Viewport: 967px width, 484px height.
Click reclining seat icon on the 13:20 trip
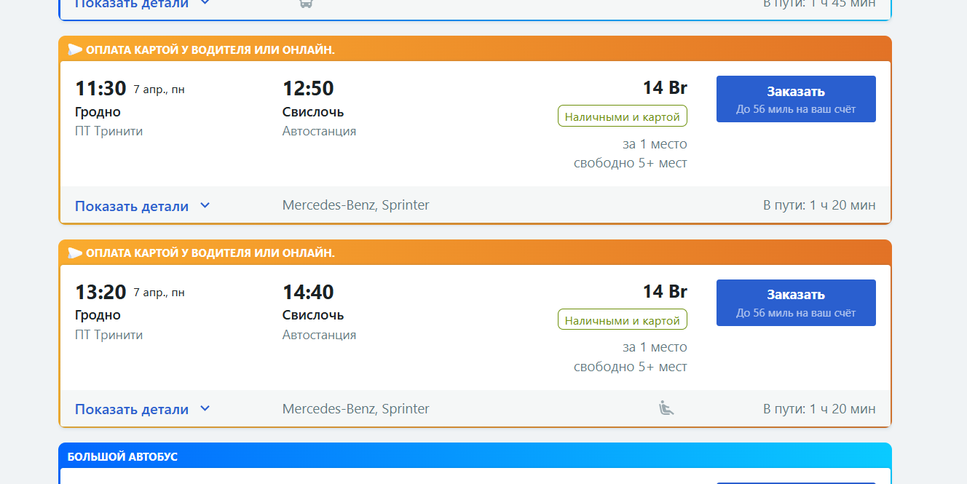pyautogui.click(x=666, y=408)
